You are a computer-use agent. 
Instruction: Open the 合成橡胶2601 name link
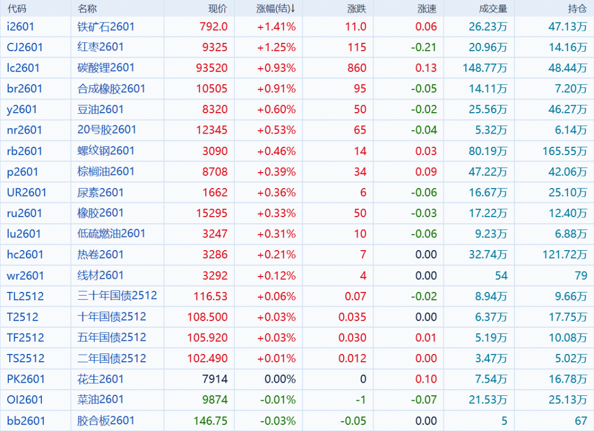112,89
